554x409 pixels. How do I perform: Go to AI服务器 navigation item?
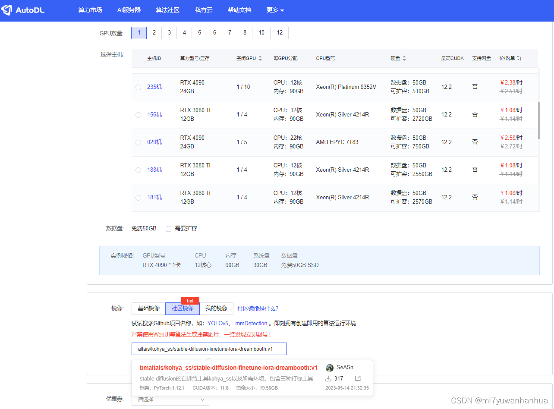click(129, 10)
